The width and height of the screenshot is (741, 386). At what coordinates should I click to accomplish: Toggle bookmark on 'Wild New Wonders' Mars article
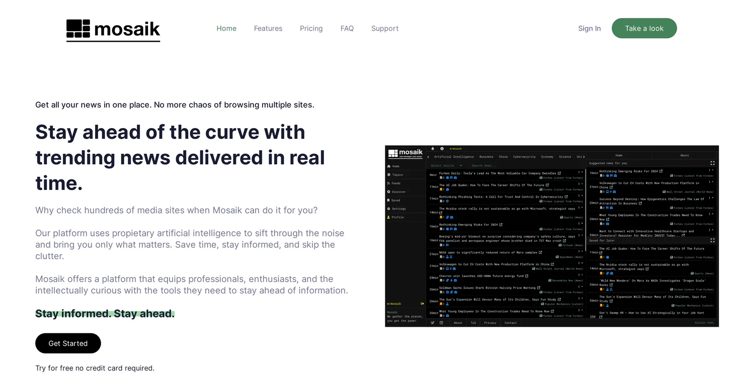[x=601, y=289]
